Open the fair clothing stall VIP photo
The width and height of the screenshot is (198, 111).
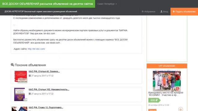pos(167,81)
